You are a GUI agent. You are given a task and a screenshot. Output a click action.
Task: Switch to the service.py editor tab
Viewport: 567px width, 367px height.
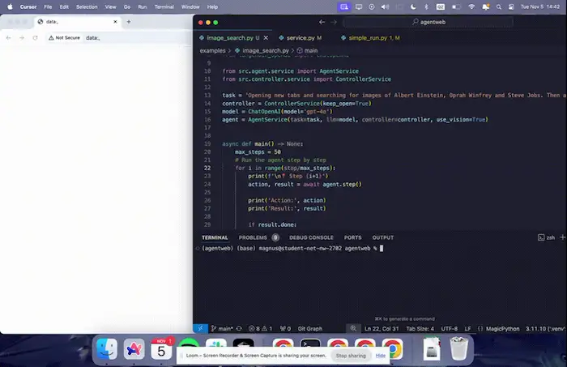point(300,37)
